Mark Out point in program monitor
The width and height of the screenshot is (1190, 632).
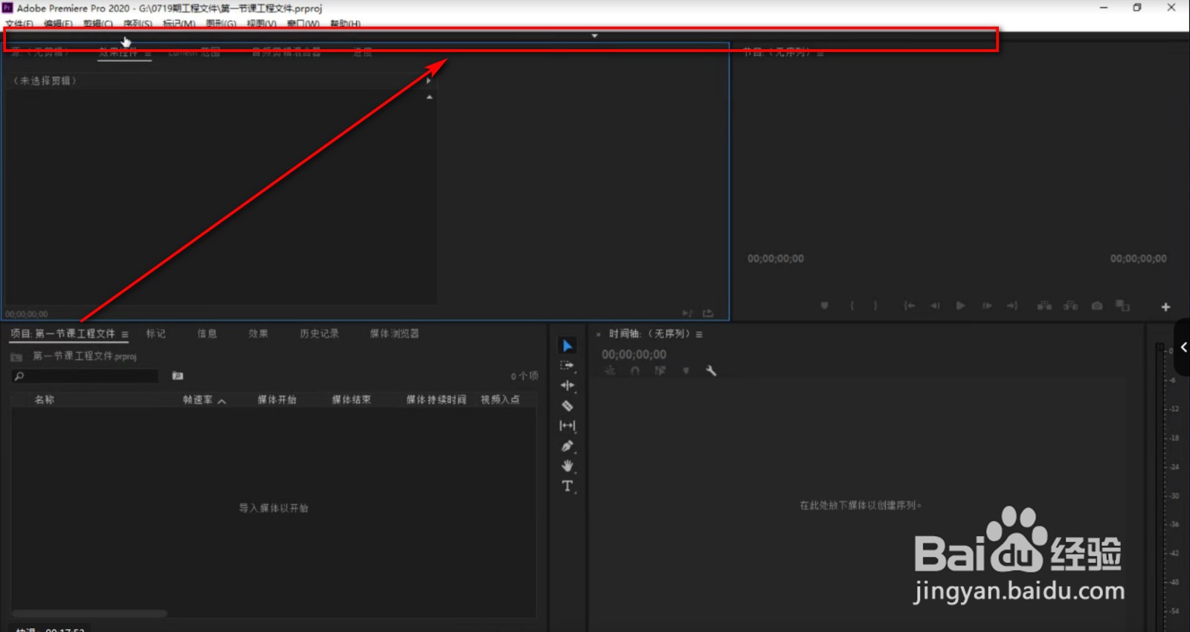(875, 306)
